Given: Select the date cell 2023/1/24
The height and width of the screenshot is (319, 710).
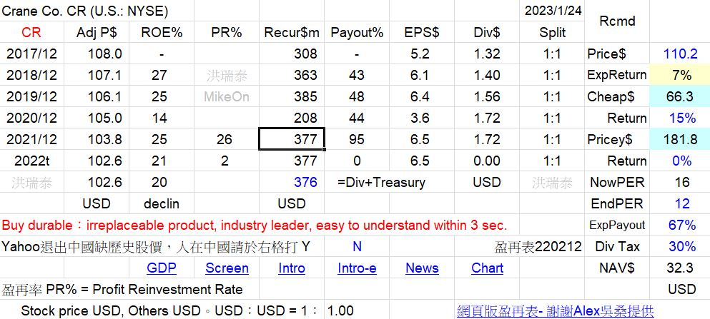Looking at the screenshot, I should click(553, 11).
